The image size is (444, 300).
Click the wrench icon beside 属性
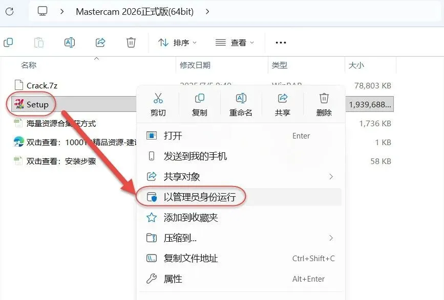click(x=152, y=279)
